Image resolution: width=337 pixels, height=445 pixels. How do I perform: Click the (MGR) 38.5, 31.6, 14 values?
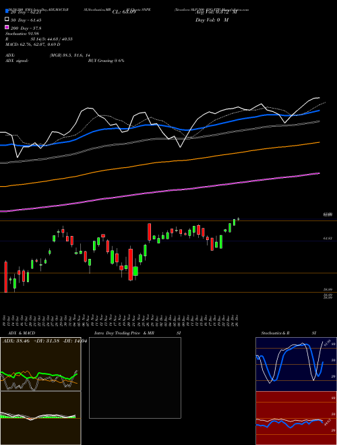(70, 55)
